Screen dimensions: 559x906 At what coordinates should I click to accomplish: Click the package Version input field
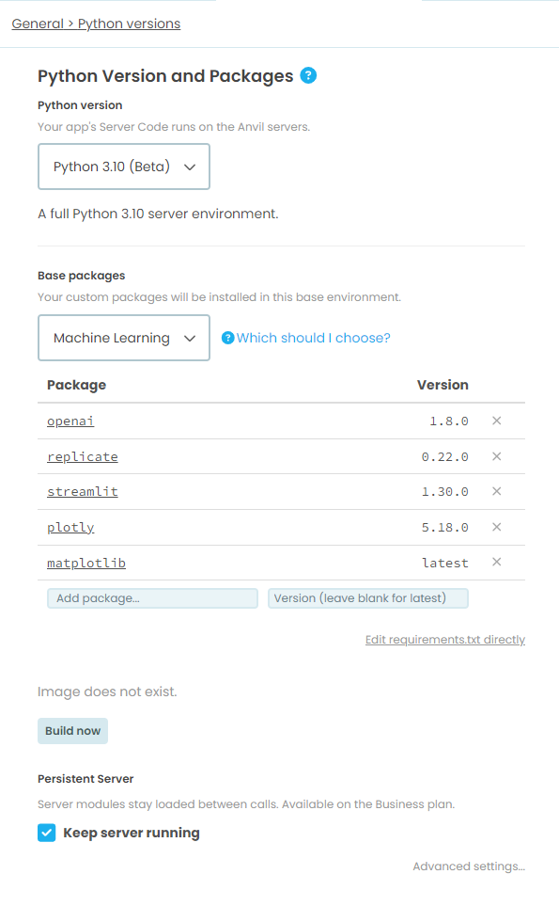[368, 598]
